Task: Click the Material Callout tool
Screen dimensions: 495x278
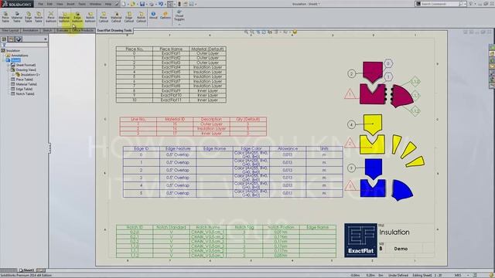Action: click(x=116, y=17)
